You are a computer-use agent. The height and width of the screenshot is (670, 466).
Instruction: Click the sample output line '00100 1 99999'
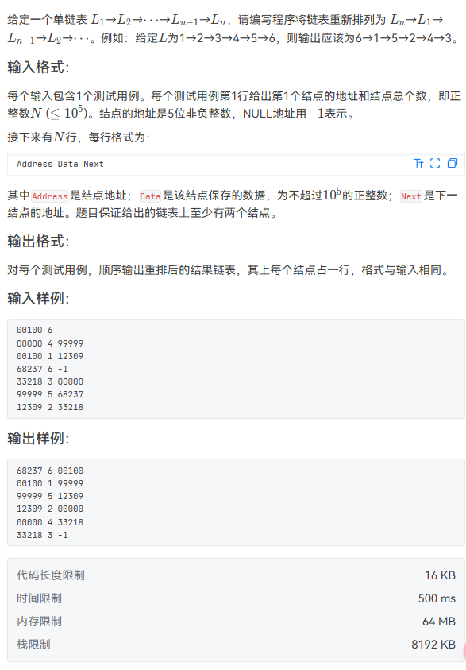pyautogui.click(x=50, y=483)
